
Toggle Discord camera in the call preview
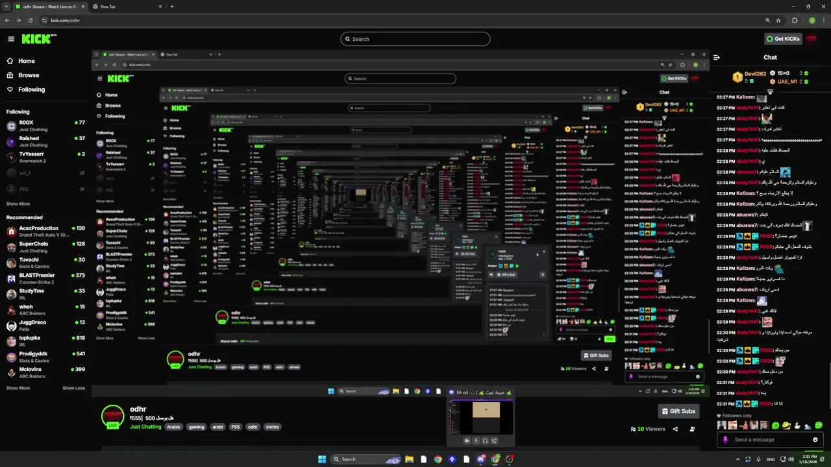tap(466, 440)
